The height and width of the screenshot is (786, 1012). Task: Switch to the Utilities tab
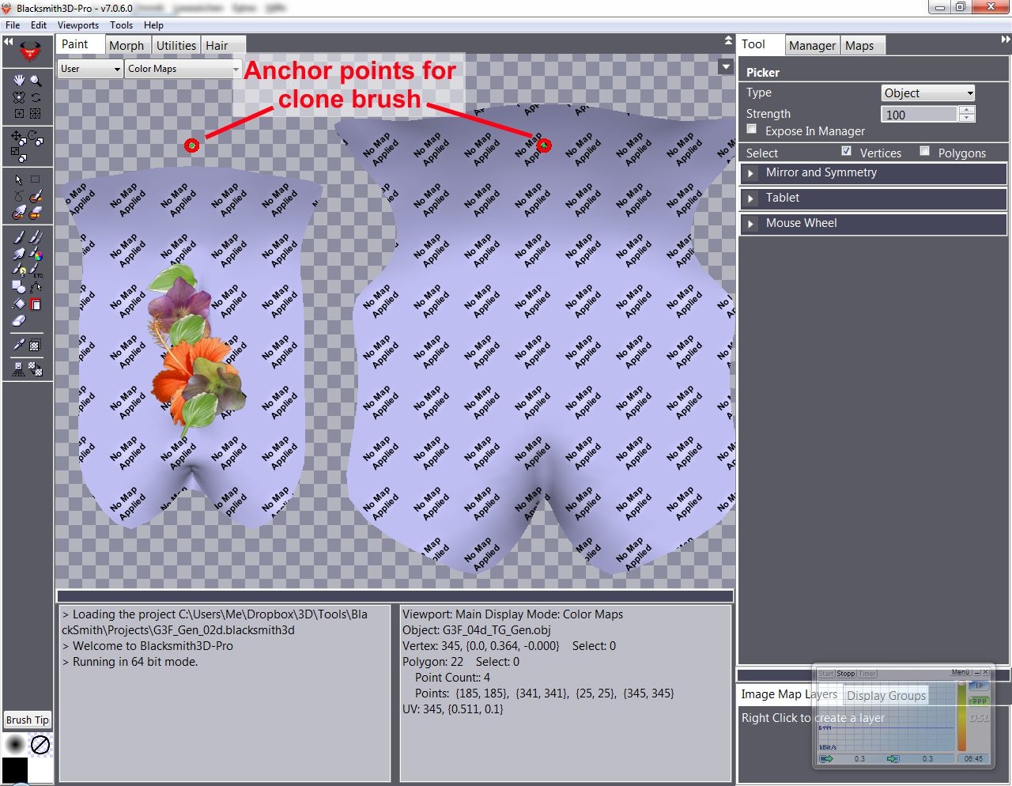coord(176,46)
